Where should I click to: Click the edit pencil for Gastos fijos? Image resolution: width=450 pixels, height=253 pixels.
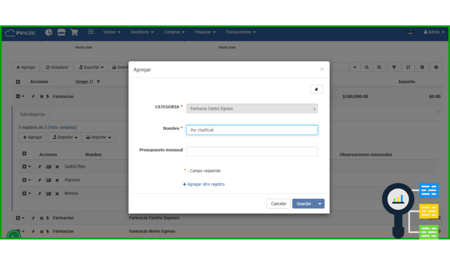(x=39, y=167)
